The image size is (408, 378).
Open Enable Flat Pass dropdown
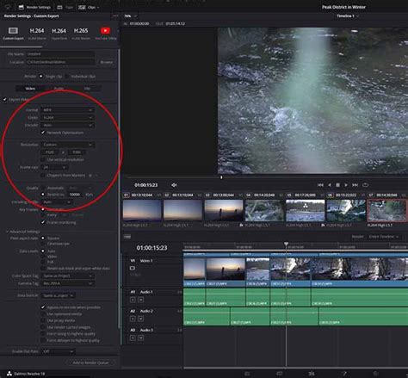(x=59, y=351)
